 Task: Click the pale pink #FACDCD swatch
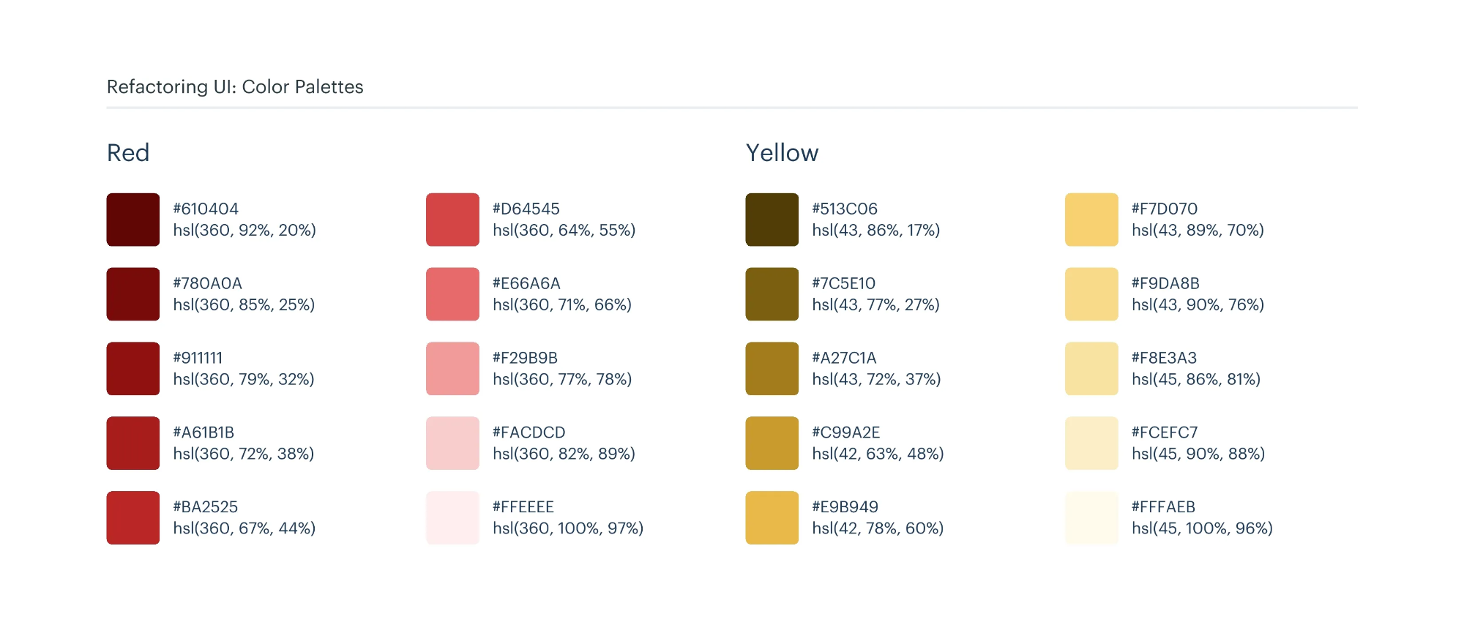click(452, 444)
